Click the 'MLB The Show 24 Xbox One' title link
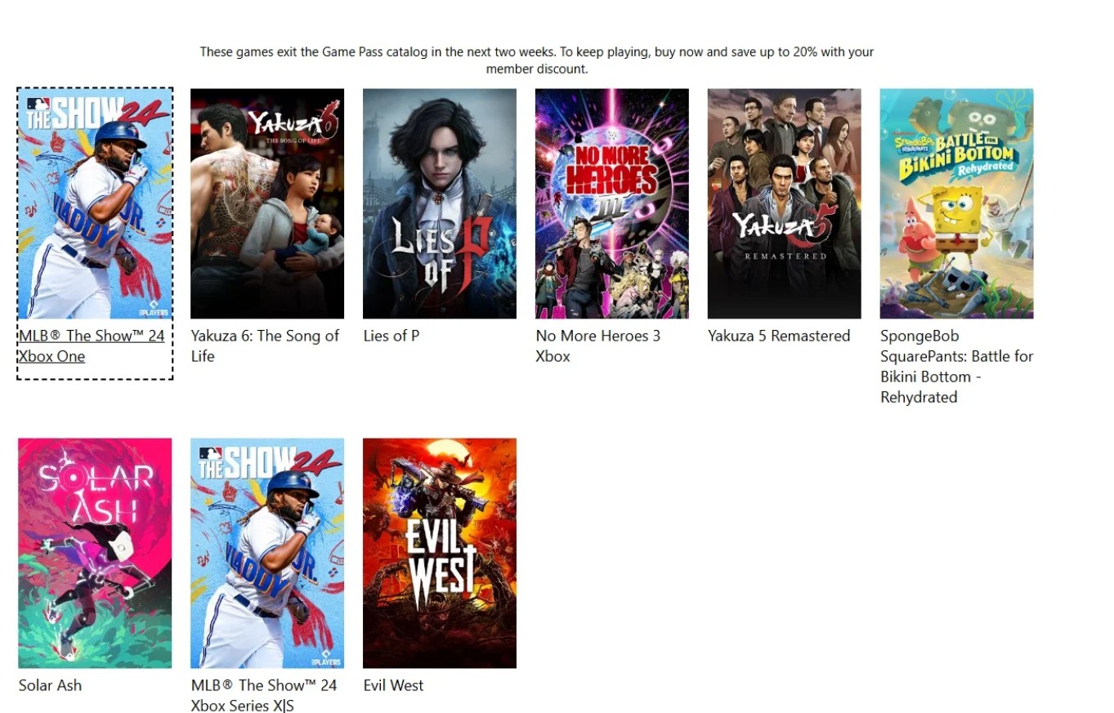 pyautogui.click(x=92, y=345)
